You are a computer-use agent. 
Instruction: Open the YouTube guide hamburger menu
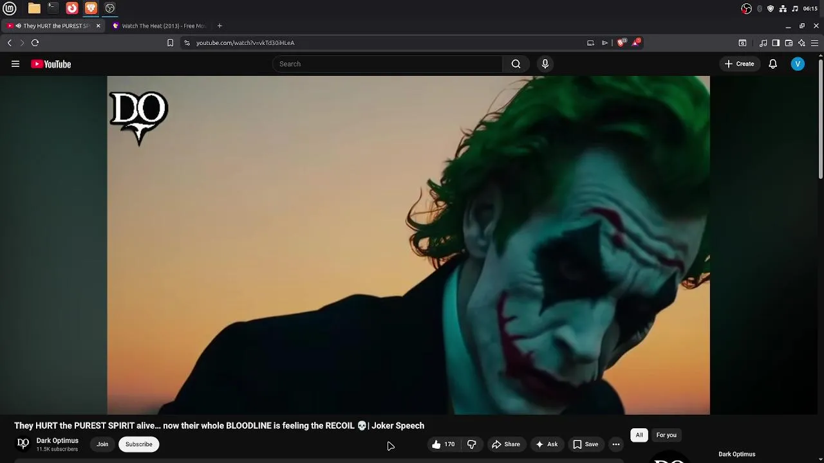15,64
